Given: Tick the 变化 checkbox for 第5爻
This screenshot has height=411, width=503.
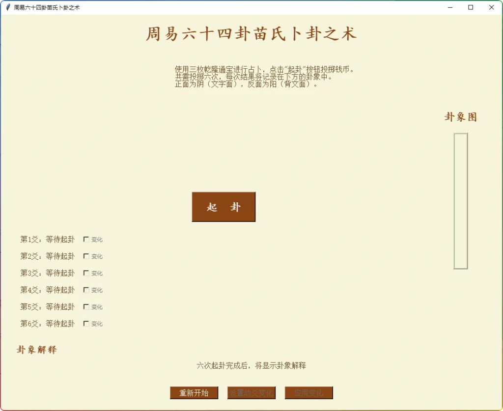Looking at the screenshot, I should (x=86, y=306).
